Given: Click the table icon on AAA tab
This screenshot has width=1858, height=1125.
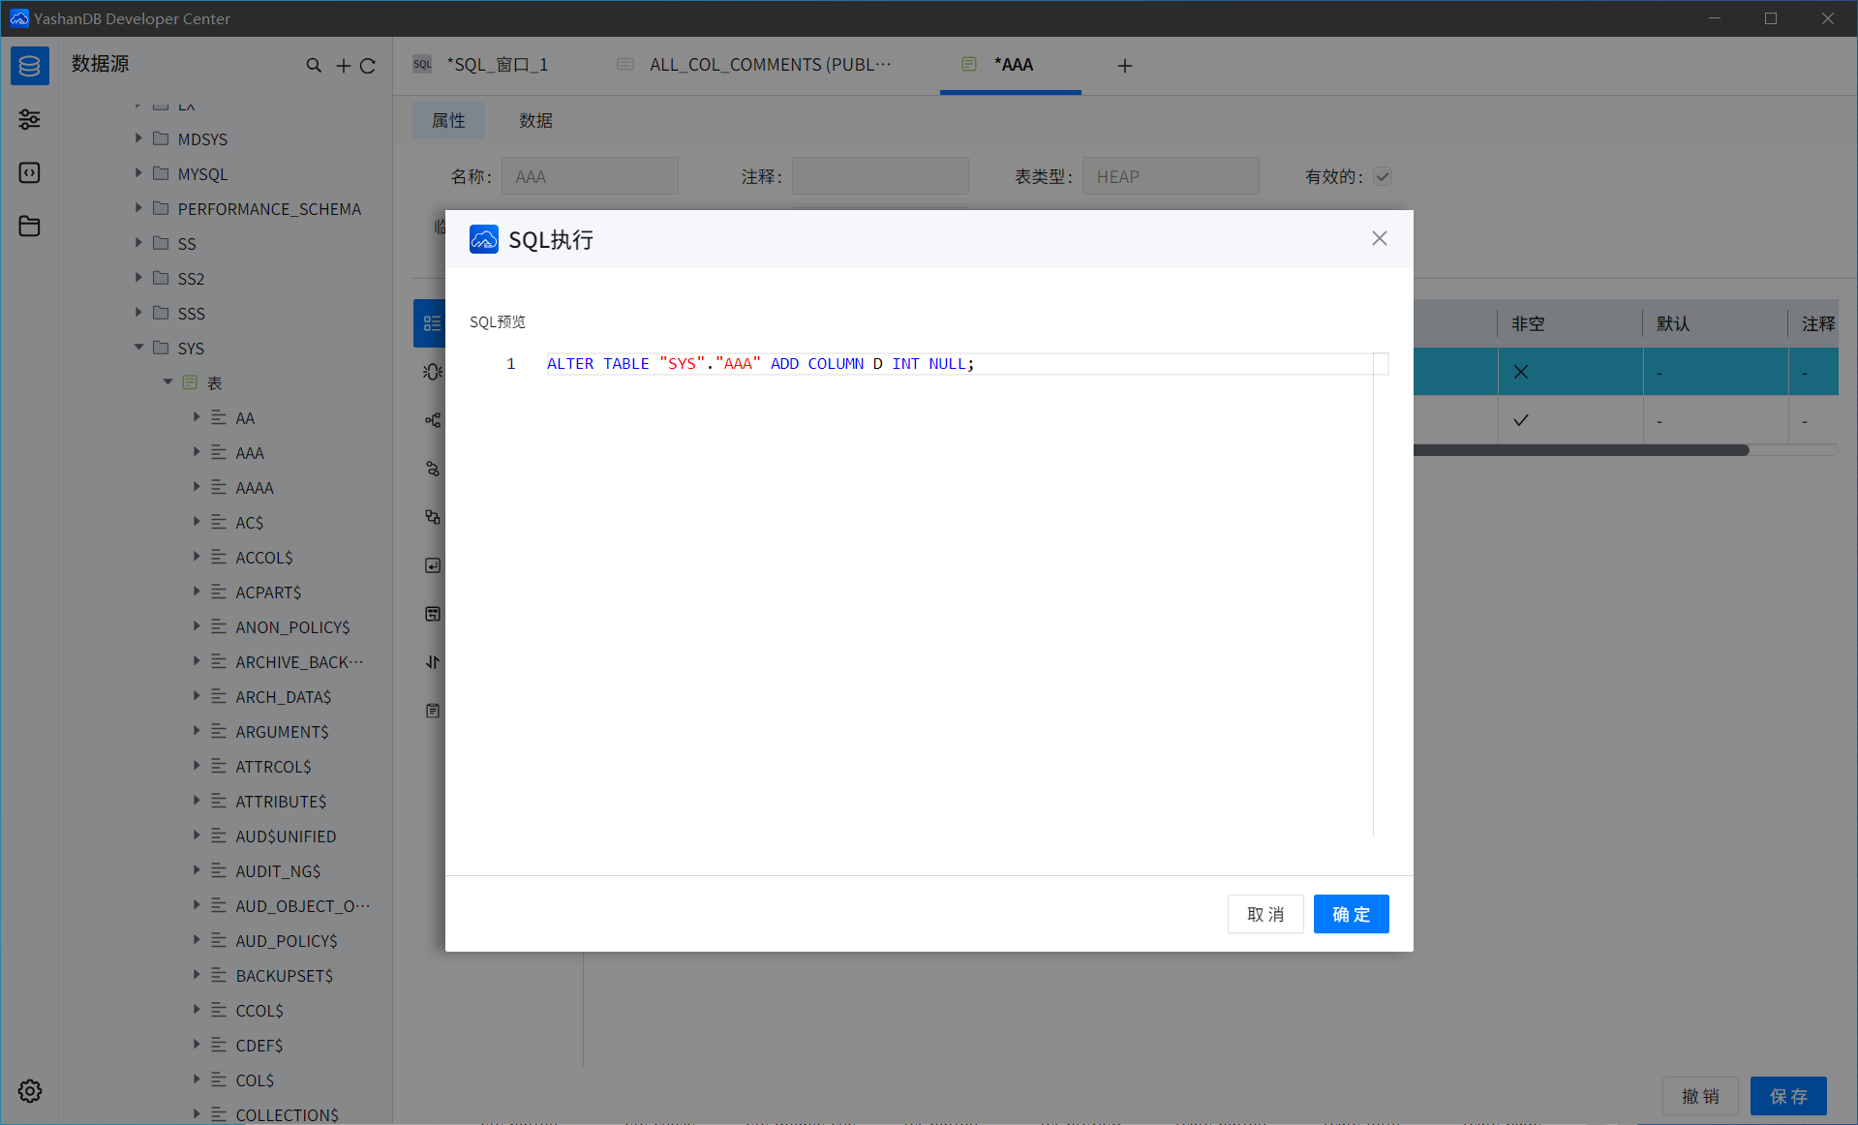Looking at the screenshot, I should tap(969, 64).
